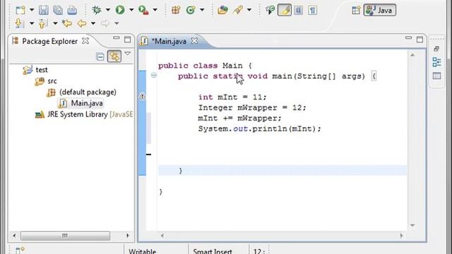The image size is (452, 254).
Task: Start debugging with the bug icon
Action: point(97,10)
